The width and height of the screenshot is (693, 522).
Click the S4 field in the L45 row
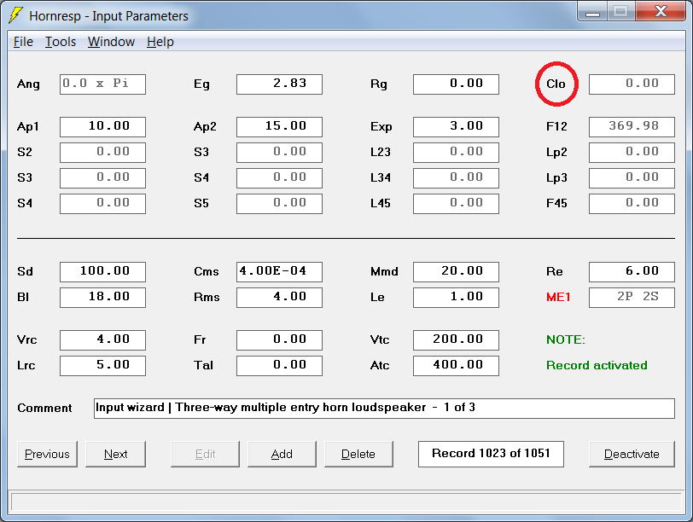(102, 204)
